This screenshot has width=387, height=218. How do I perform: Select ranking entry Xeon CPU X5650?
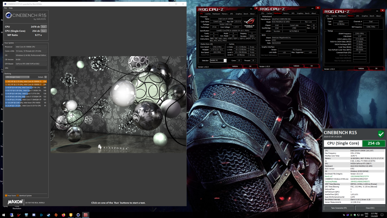pyautogui.click(x=26, y=103)
